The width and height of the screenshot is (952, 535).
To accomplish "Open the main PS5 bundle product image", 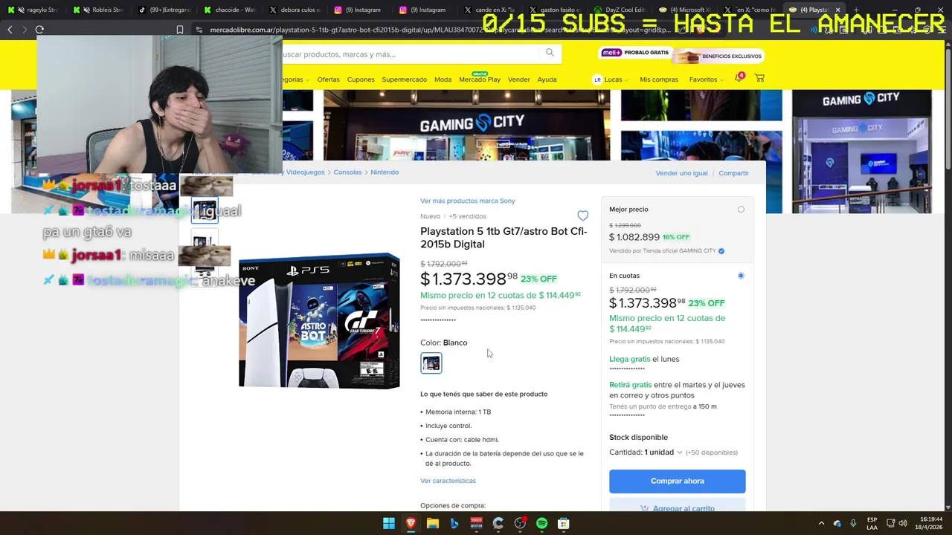I will pos(319,320).
